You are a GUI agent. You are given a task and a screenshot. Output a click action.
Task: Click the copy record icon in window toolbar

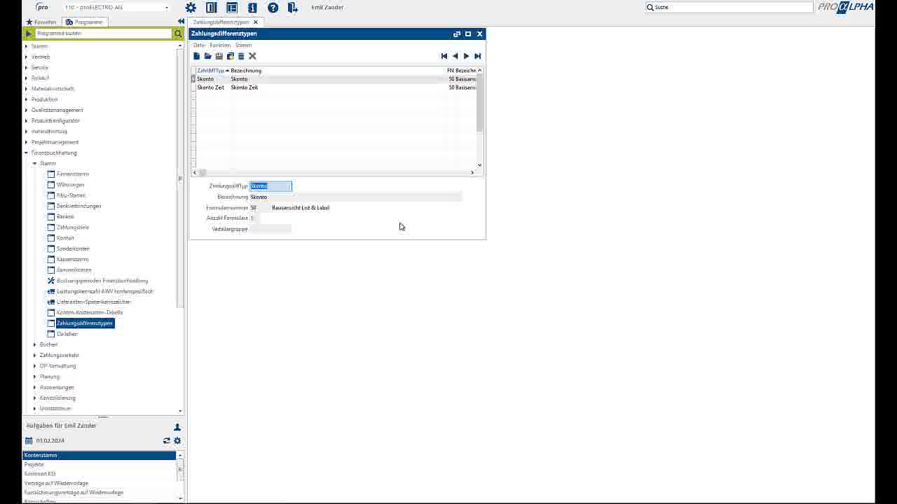coord(231,56)
